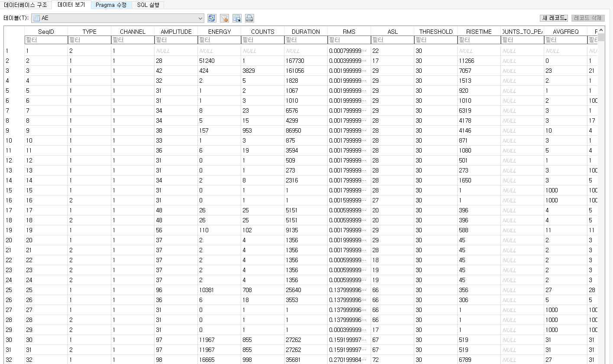Select the DURATION cell 9135
613x364 pixels.
click(306, 230)
